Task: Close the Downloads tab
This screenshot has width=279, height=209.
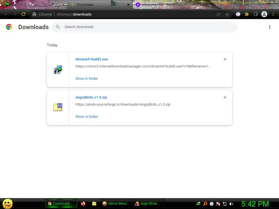Action: [x=128, y=5]
